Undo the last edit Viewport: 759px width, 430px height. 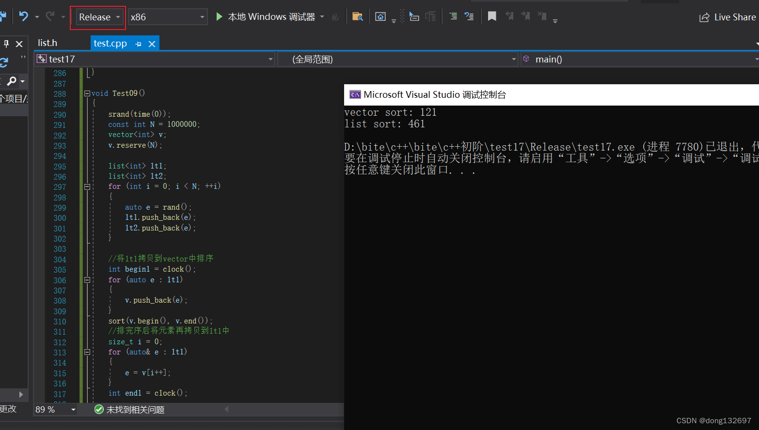(23, 16)
